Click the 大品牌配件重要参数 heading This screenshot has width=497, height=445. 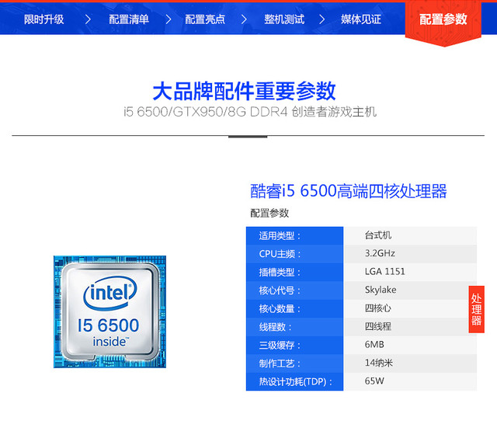244,92
